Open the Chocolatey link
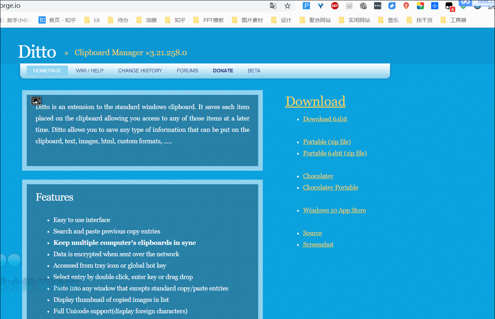Image resolution: width=495 pixels, height=319 pixels. click(318, 176)
